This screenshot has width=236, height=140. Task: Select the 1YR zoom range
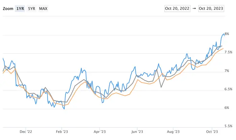click(x=20, y=8)
